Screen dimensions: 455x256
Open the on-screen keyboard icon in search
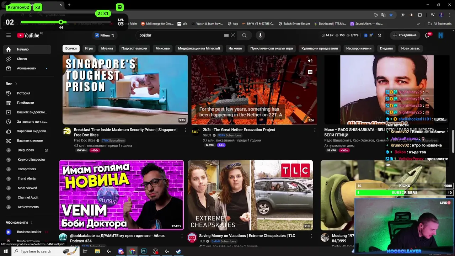226,35
